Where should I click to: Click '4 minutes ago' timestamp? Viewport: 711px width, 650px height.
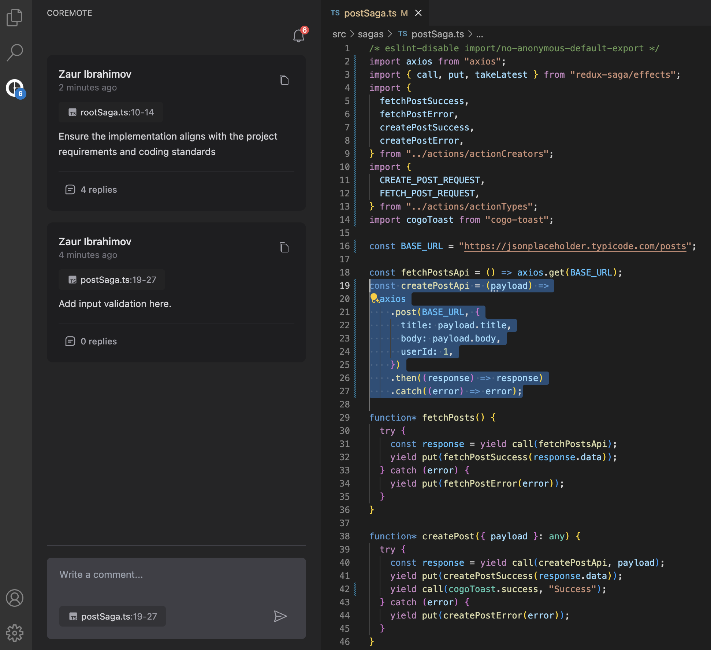click(x=88, y=255)
